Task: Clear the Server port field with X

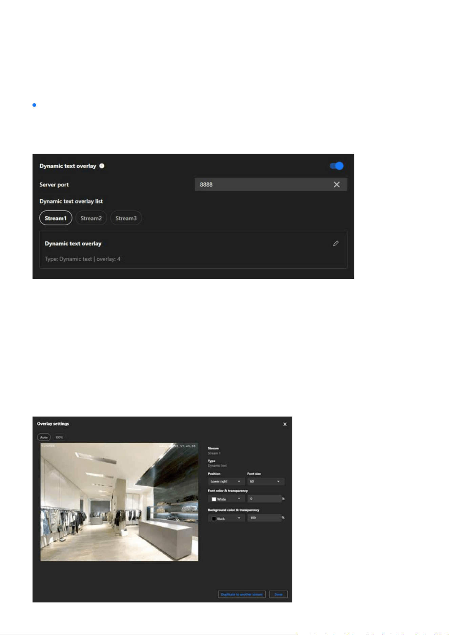Action: [336, 185]
